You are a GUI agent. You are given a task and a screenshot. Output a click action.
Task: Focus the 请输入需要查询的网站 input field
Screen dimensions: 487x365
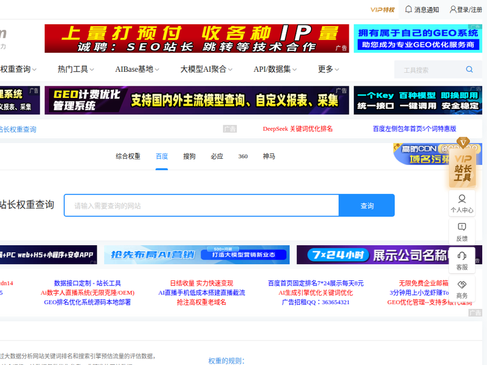(201, 206)
